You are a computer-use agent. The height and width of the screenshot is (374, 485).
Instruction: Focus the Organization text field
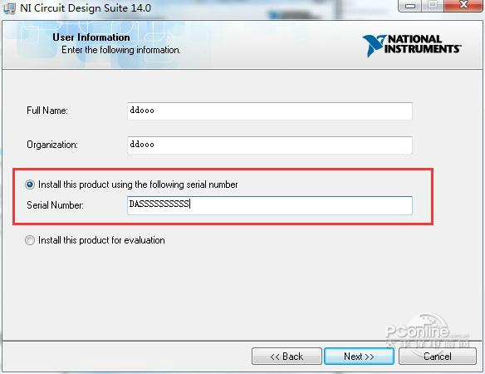[269, 145]
